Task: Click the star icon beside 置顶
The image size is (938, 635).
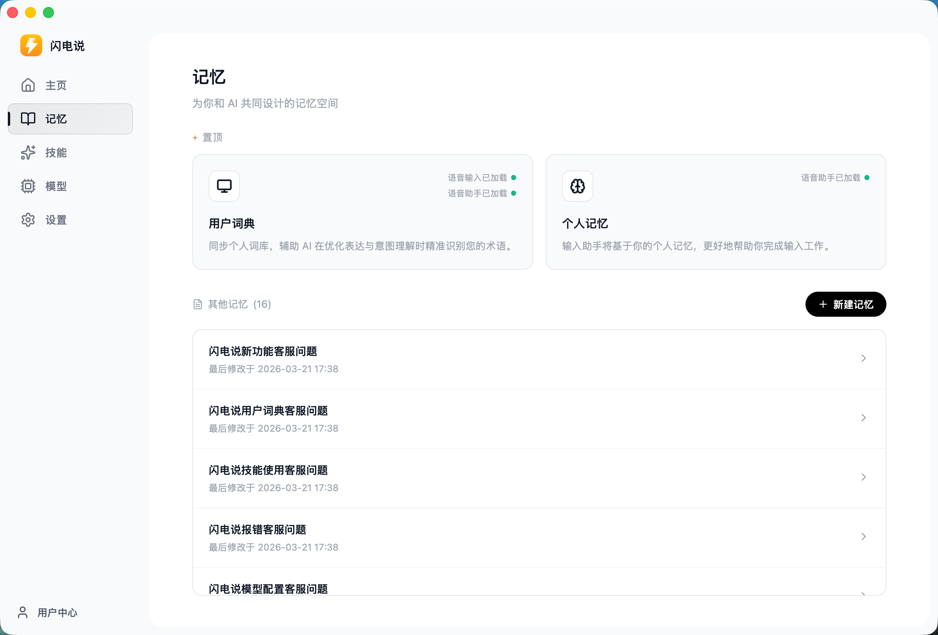Action: tap(195, 138)
